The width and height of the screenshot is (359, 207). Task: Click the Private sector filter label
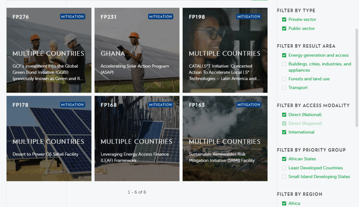point(302,20)
